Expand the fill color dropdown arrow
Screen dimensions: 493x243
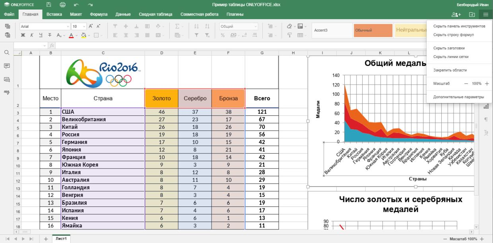(89, 35)
